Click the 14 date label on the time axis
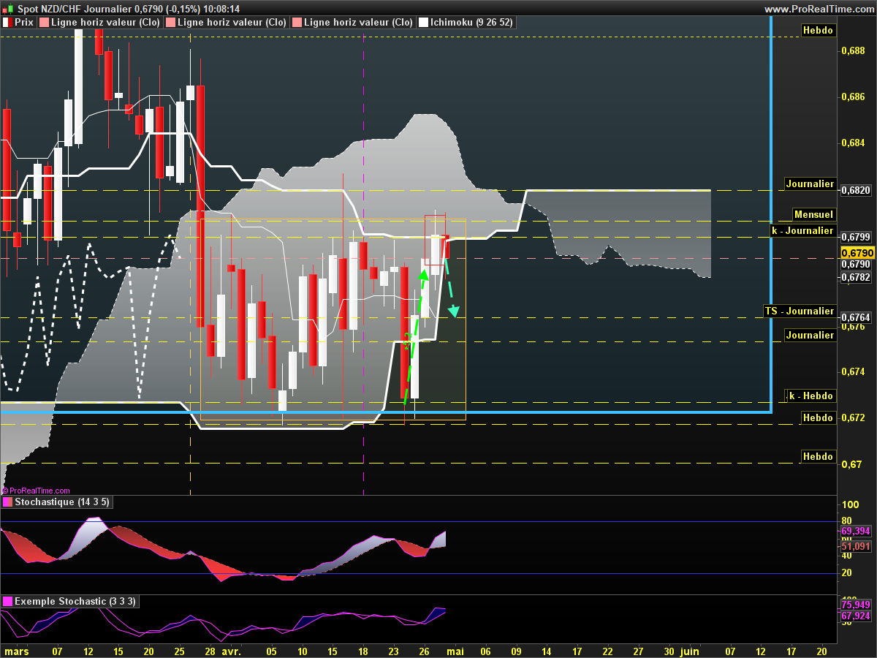The height and width of the screenshot is (658, 877). tap(547, 651)
